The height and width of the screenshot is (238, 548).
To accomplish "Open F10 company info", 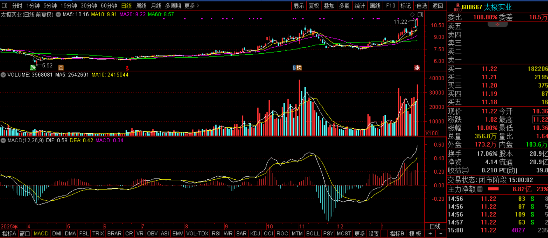I will click(x=391, y=6).
